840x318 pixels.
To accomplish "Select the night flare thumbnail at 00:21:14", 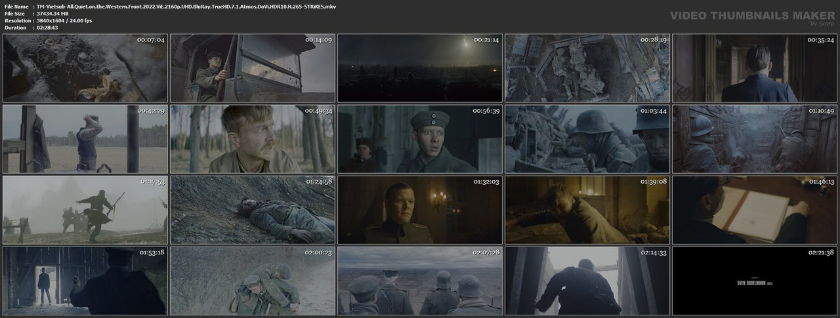I will [x=419, y=68].
